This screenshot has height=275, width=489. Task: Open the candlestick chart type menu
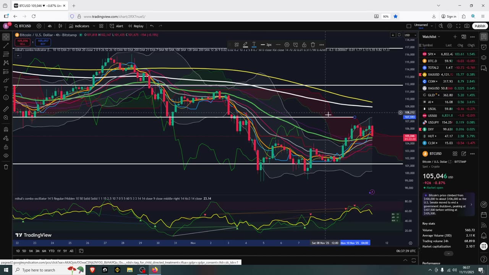tap(60, 26)
